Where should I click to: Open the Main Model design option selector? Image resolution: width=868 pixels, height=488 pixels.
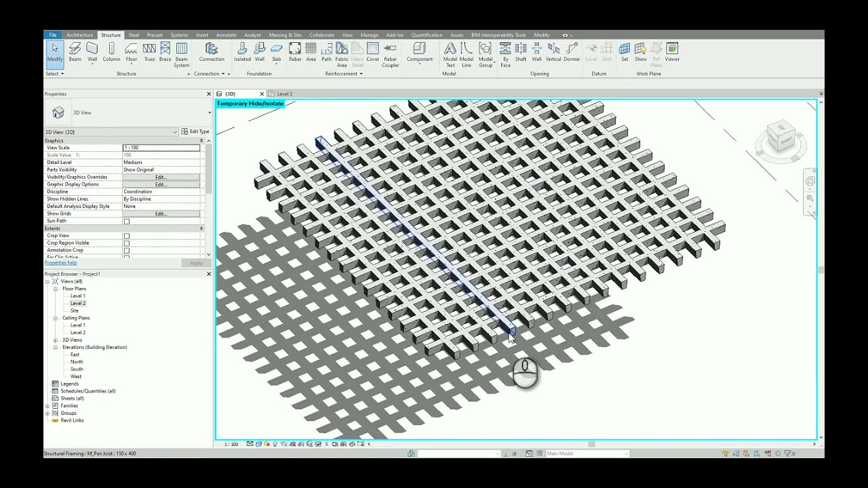tap(587, 453)
